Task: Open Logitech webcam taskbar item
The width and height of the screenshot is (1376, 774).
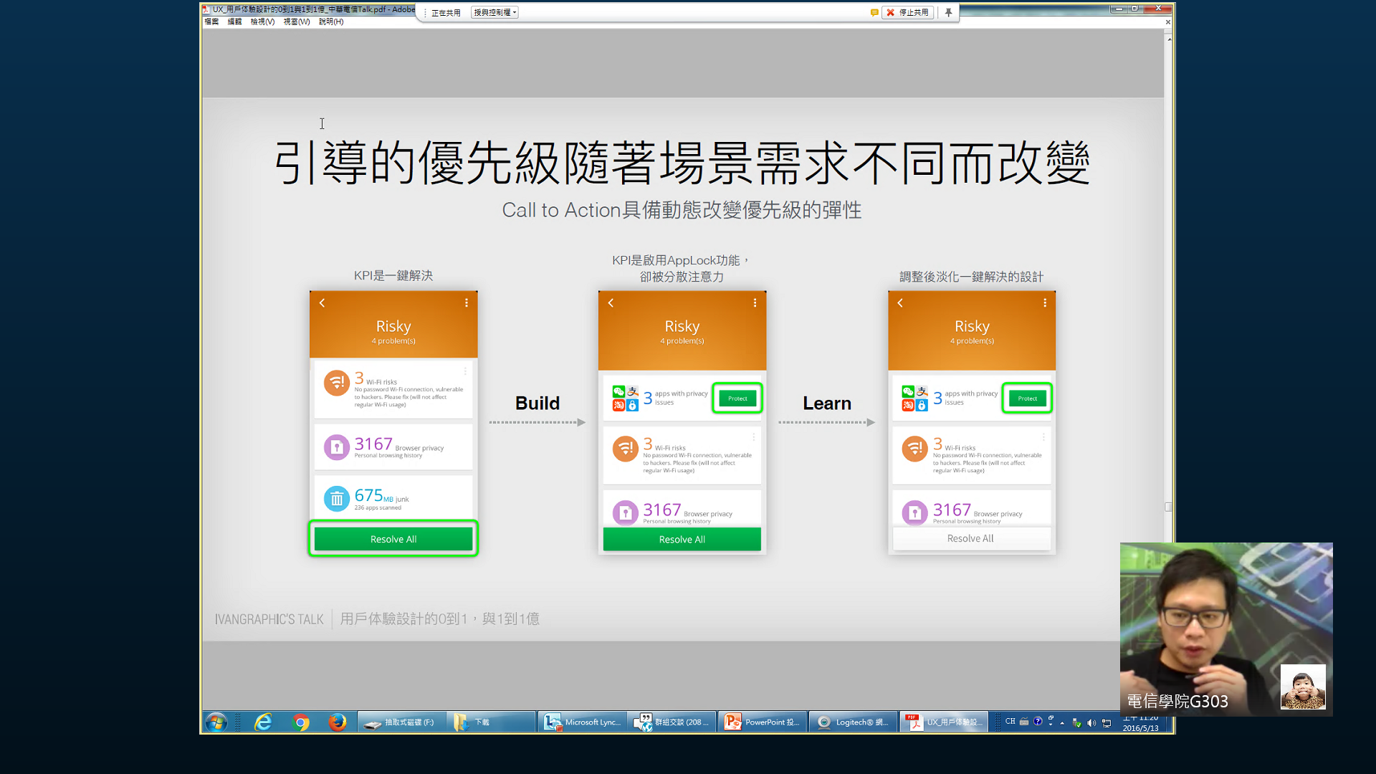Action: (853, 722)
